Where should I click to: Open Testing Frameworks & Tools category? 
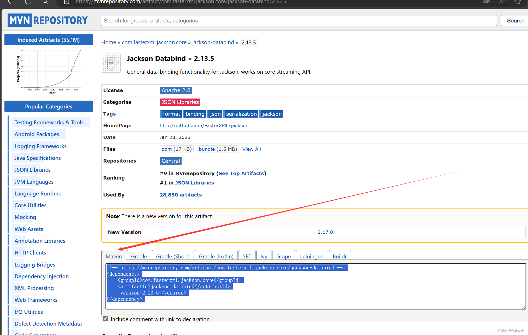click(x=49, y=122)
